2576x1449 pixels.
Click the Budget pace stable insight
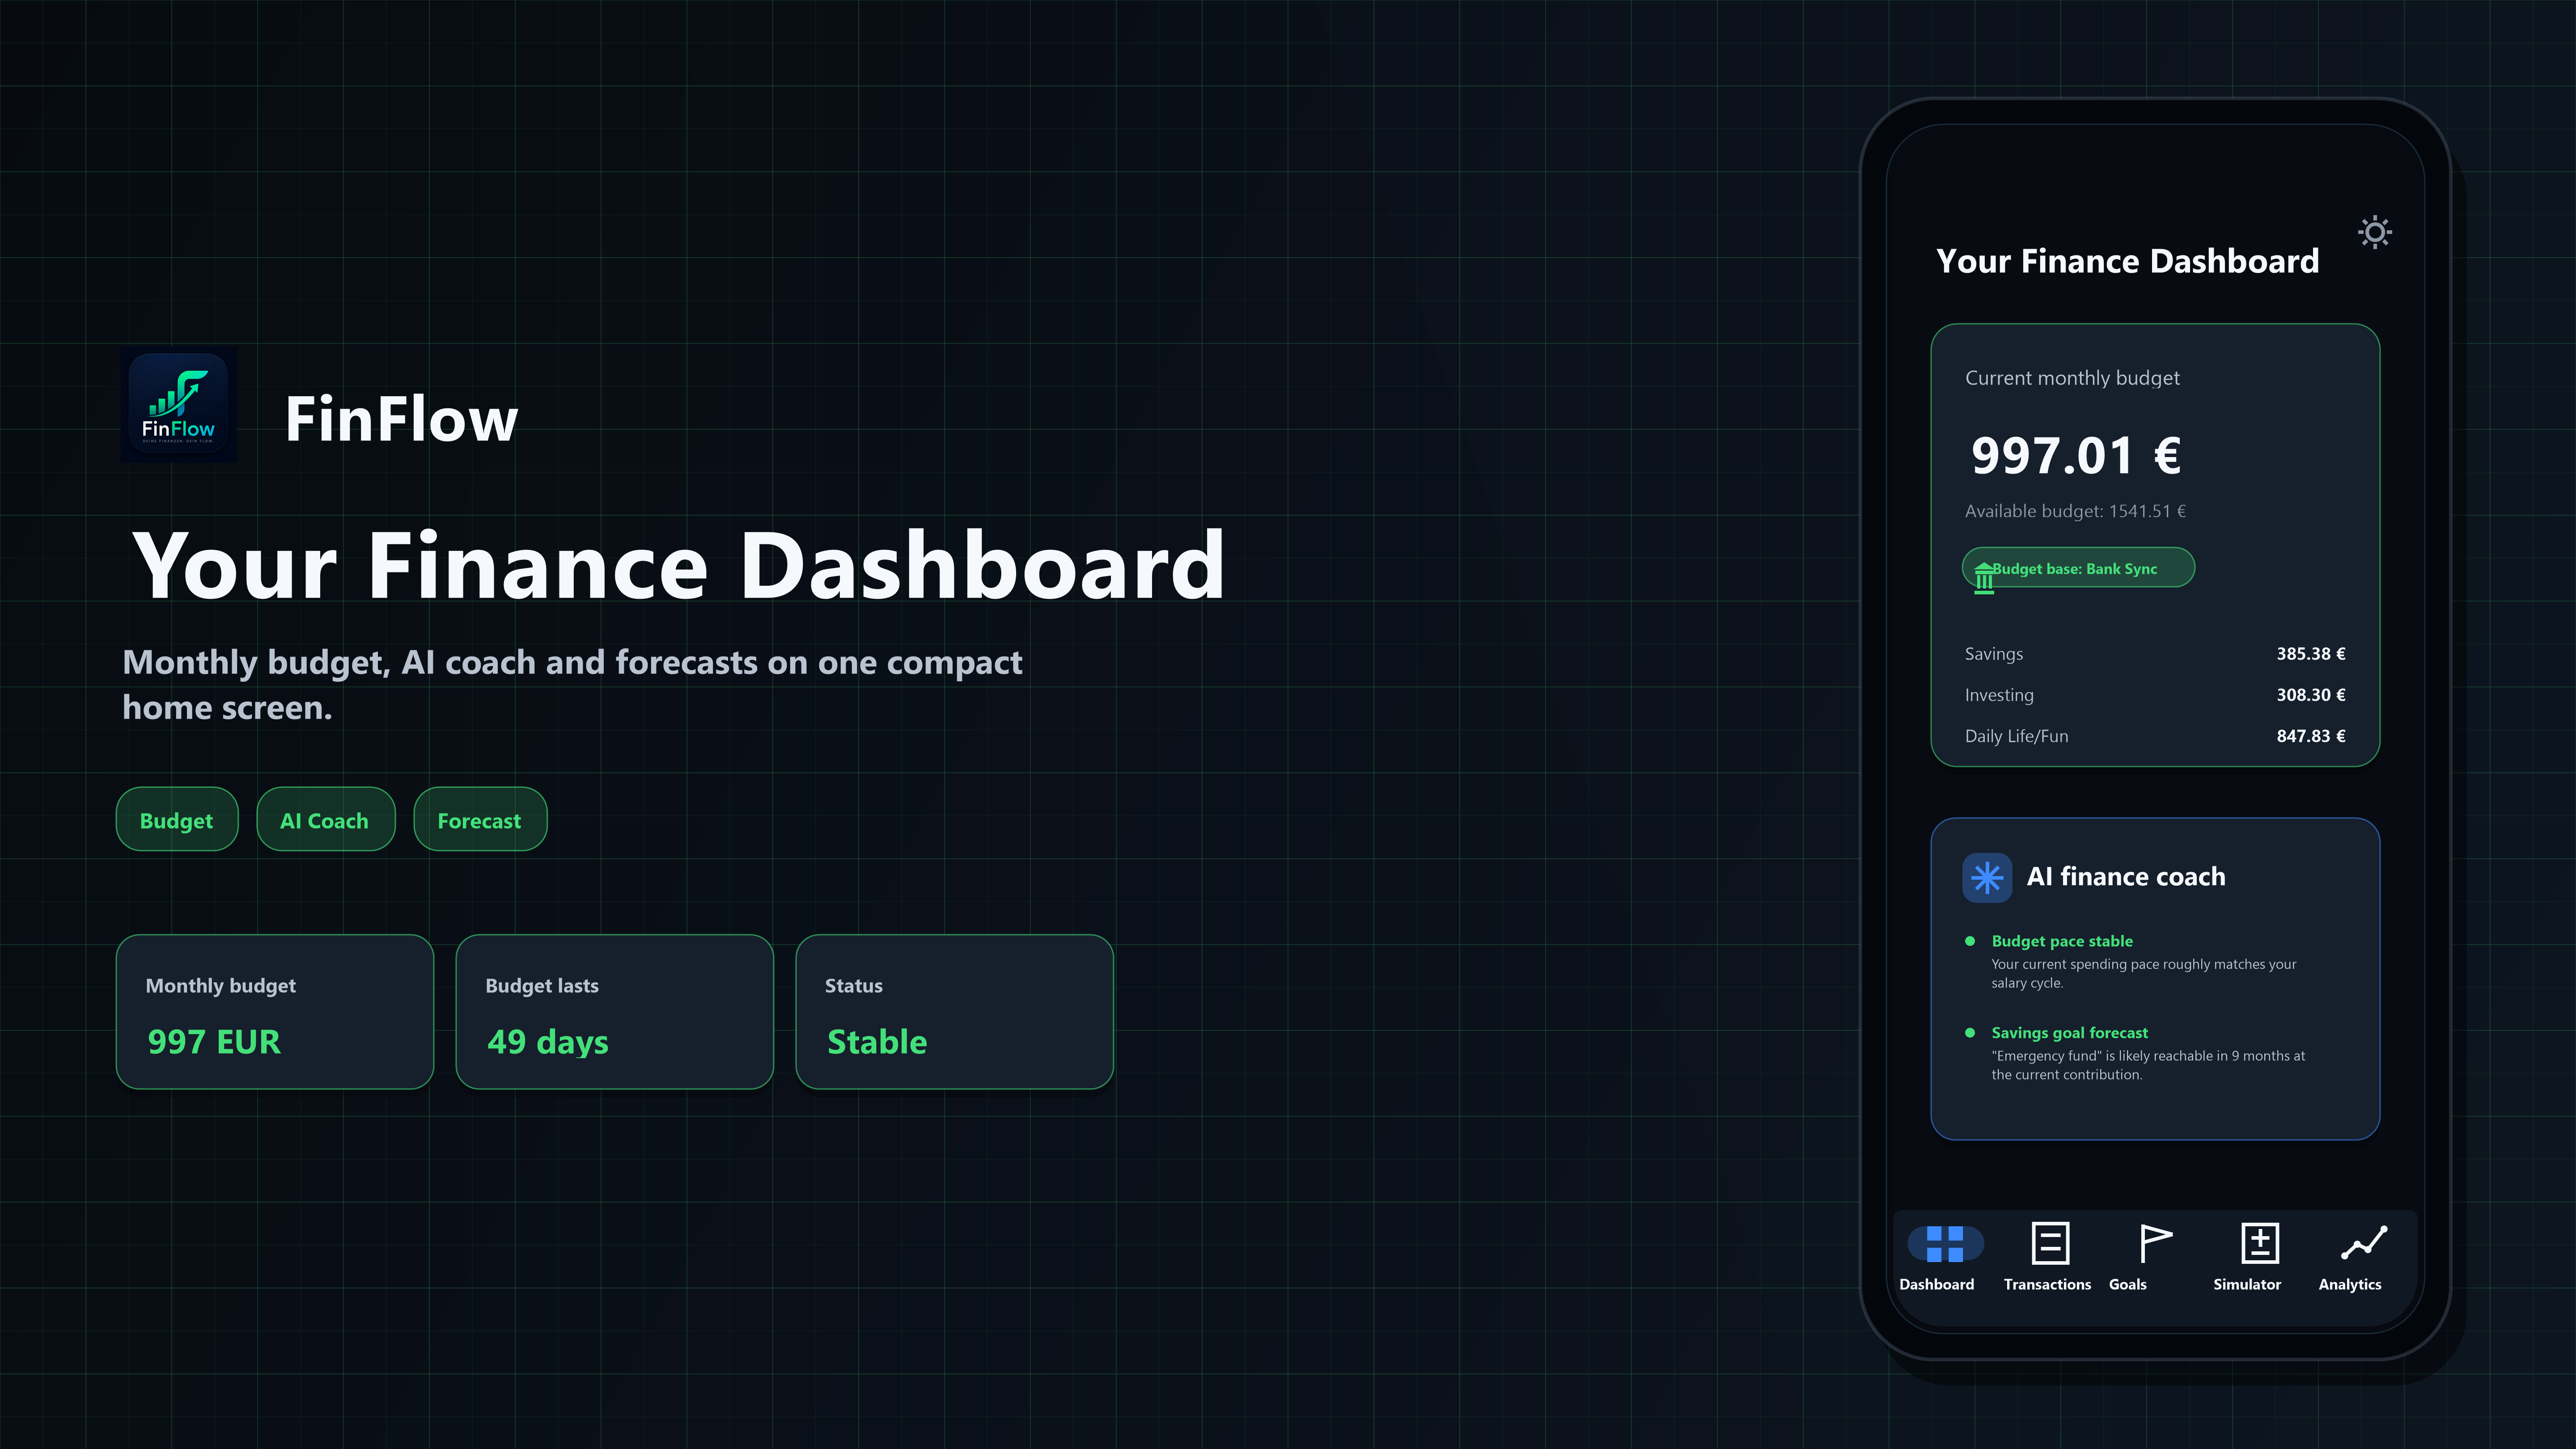[x=2062, y=941]
